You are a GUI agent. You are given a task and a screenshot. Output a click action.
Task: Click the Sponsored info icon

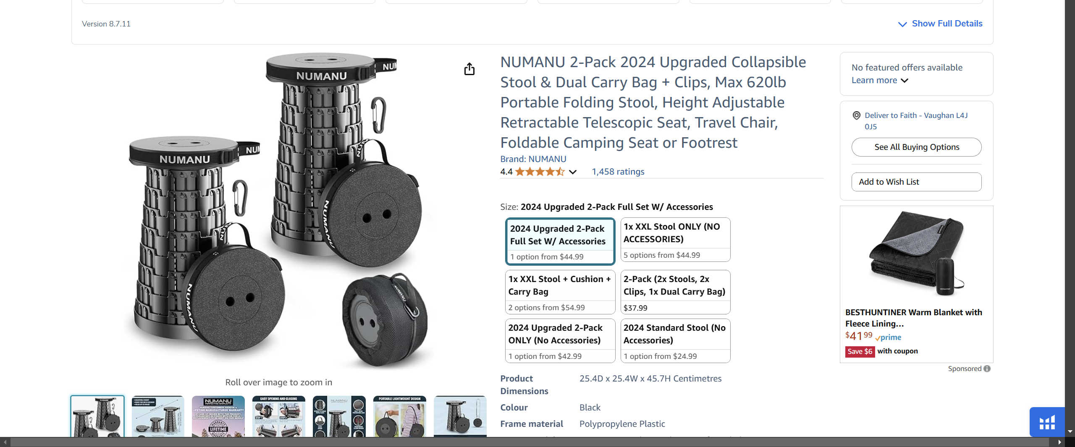[x=987, y=369]
